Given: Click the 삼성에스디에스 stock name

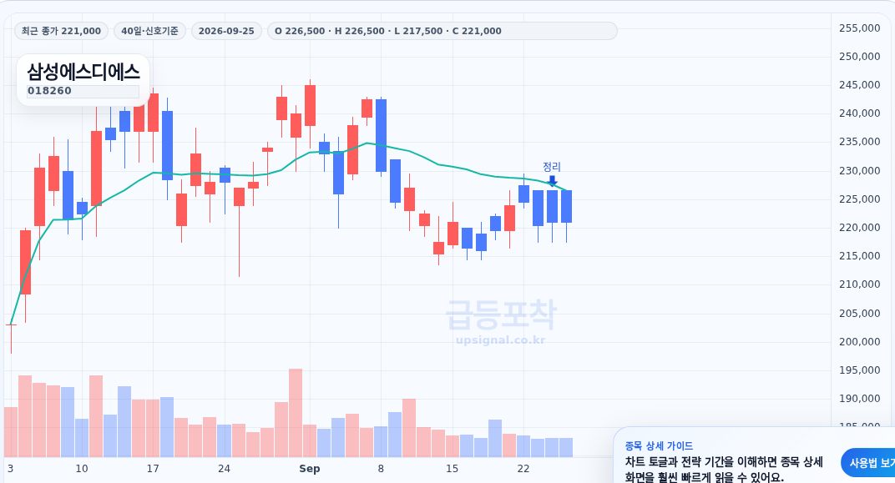Looking at the screenshot, I should click(83, 72).
